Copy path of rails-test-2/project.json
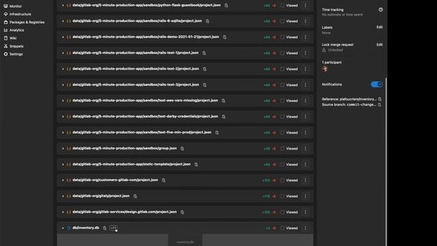 click(204, 69)
